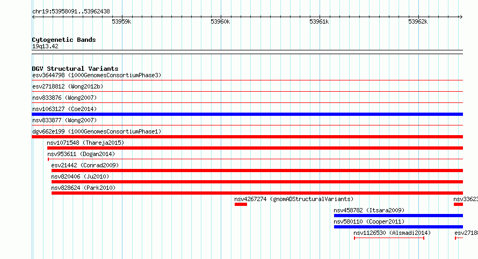The image size is (478, 259).
Task: Click the blue bar under nsv458782
Action: point(399,216)
